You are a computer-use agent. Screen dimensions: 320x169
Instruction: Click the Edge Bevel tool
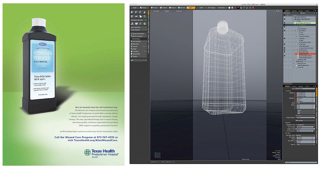pos(139,44)
